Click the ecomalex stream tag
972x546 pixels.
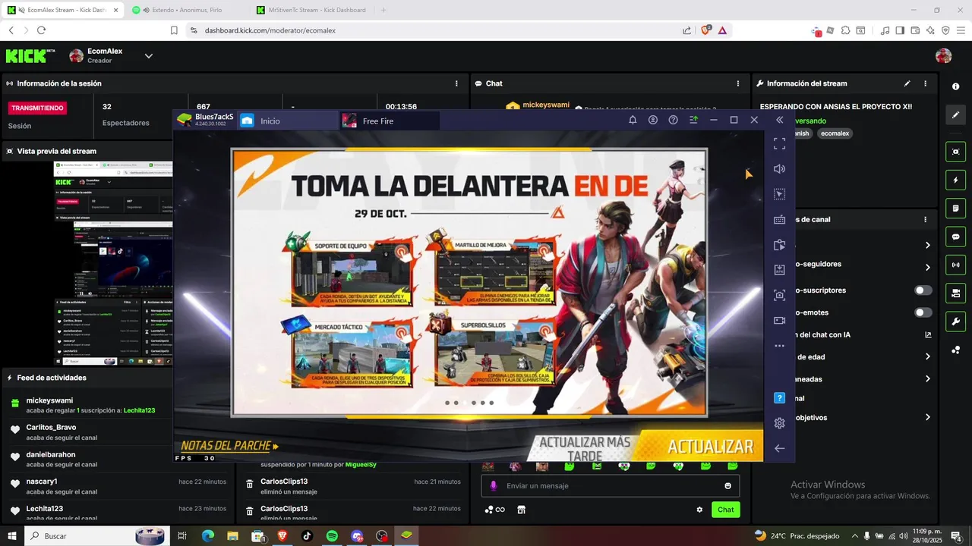click(x=835, y=133)
